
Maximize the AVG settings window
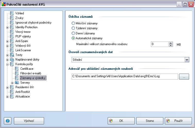185,4
